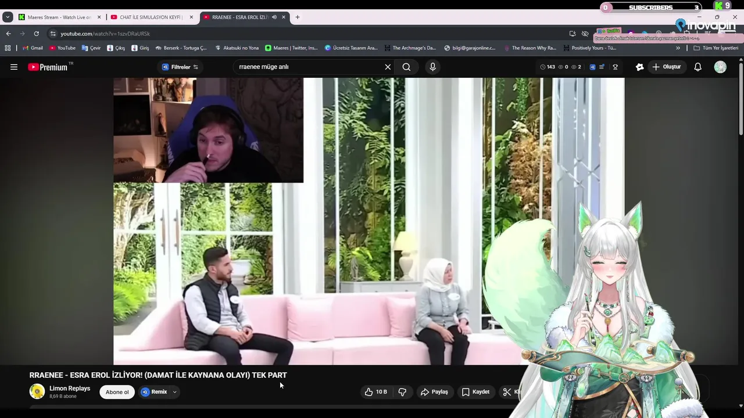Viewport: 744px width, 418px height.
Task: Click the Oluştur create button
Action: click(666, 67)
